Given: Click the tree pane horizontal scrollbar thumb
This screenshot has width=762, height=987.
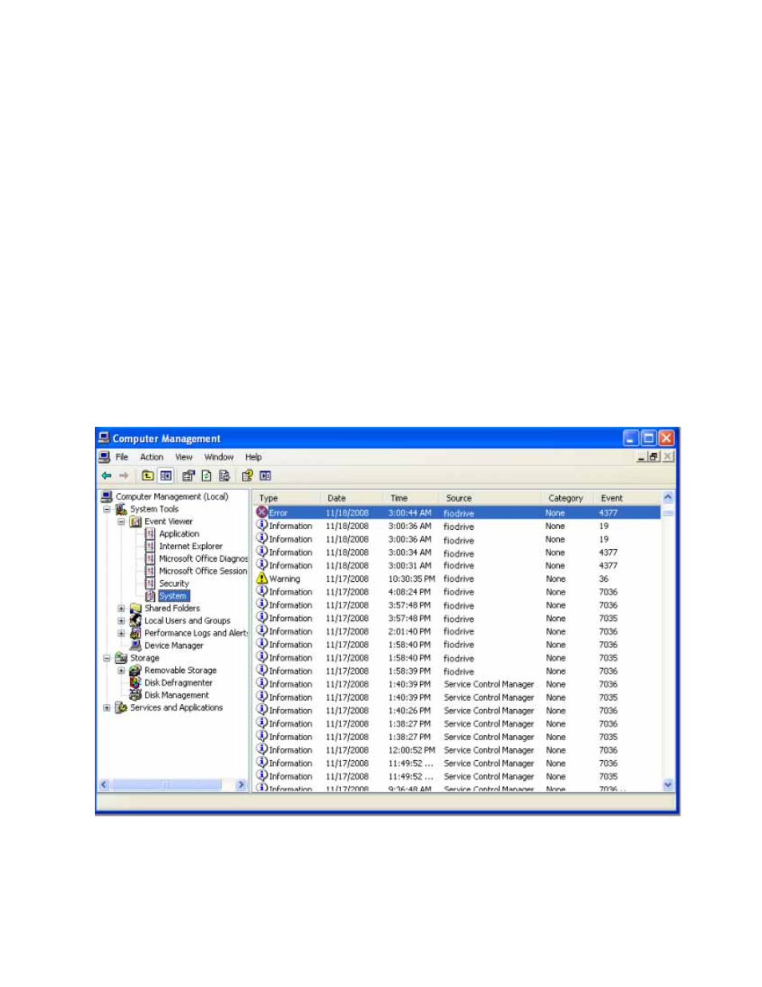Looking at the screenshot, I should pos(166,785).
